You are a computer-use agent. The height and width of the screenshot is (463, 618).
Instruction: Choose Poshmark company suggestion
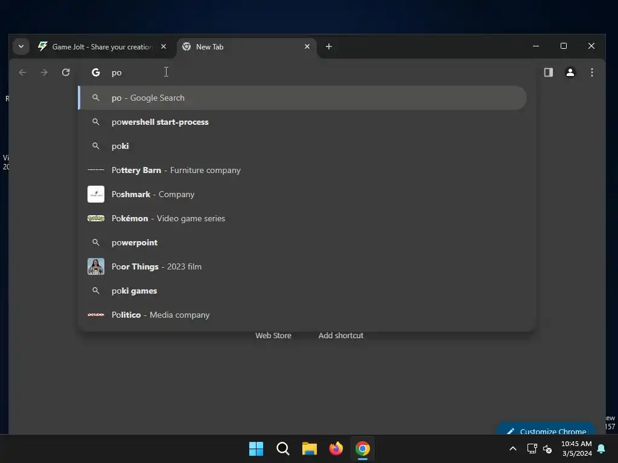tap(302, 194)
